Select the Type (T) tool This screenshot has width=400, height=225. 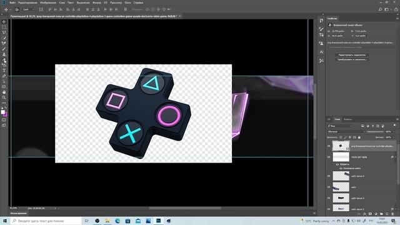tap(4, 71)
